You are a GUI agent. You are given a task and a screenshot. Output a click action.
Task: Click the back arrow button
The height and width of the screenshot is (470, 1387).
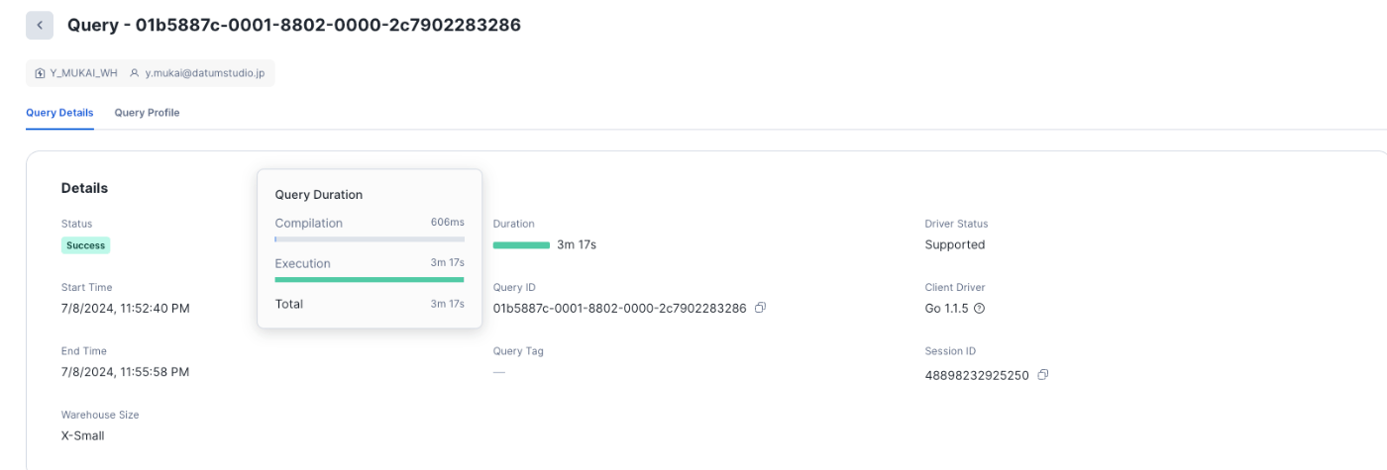pos(39,26)
